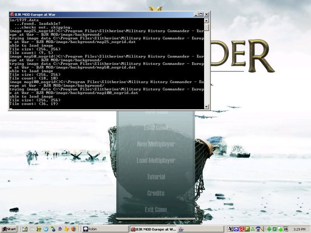Click the taskbar clock showing 3:29 PM
This screenshot has width=311, height=233.
tap(299, 229)
